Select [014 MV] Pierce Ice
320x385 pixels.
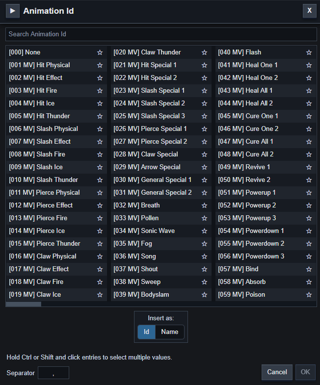pyautogui.click(x=56, y=231)
